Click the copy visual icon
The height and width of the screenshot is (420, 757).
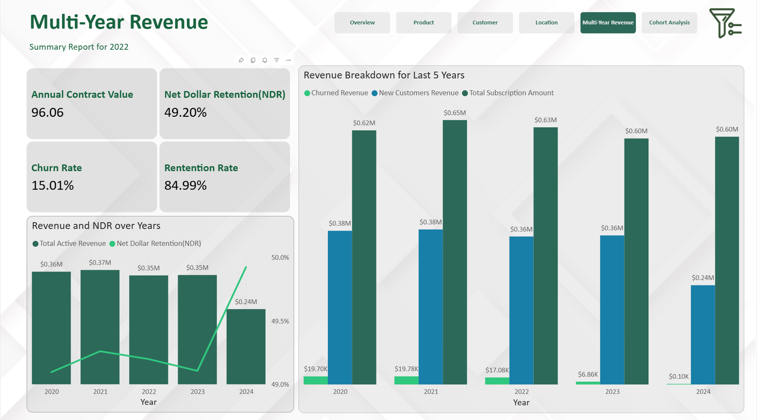tap(253, 60)
